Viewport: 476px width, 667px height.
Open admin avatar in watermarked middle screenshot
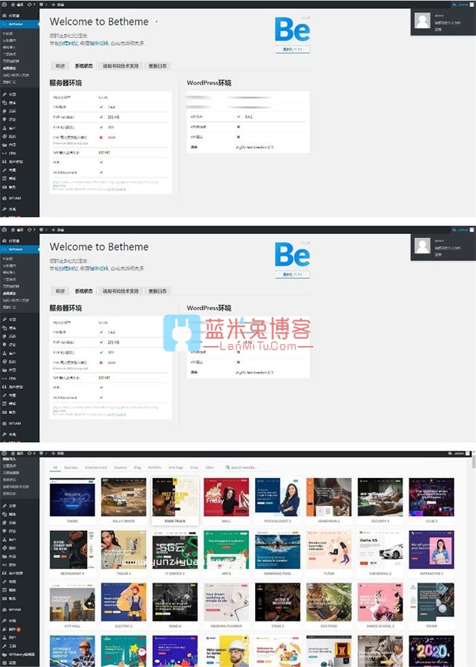[422, 246]
